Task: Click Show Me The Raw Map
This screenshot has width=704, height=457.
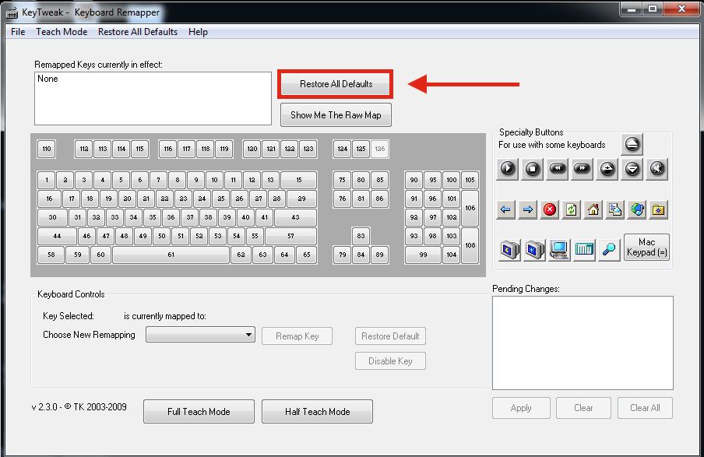Action: (336, 115)
